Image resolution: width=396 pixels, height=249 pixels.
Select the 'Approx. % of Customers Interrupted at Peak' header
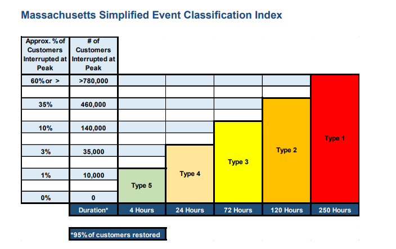(x=45, y=55)
